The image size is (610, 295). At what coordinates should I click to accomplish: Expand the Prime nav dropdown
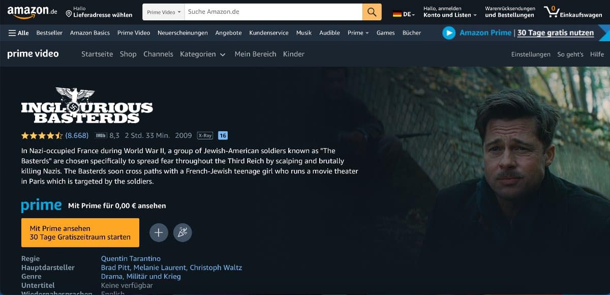pyautogui.click(x=358, y=33)
